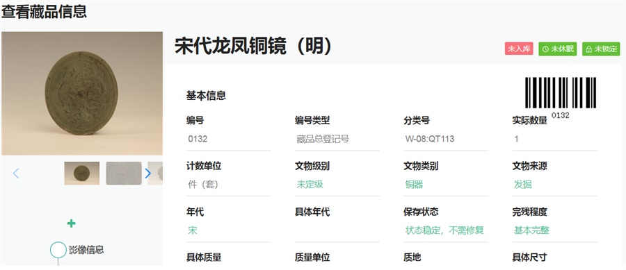Viewport: 626px width, 270px height.
Task: Click the left arrow of thumbnail carousel
Action: pos(16,174)
